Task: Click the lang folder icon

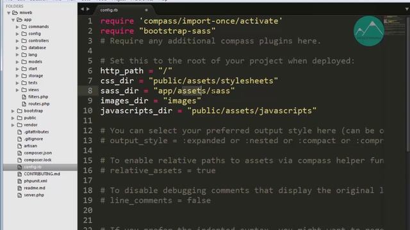Action: tap(24, 55)
